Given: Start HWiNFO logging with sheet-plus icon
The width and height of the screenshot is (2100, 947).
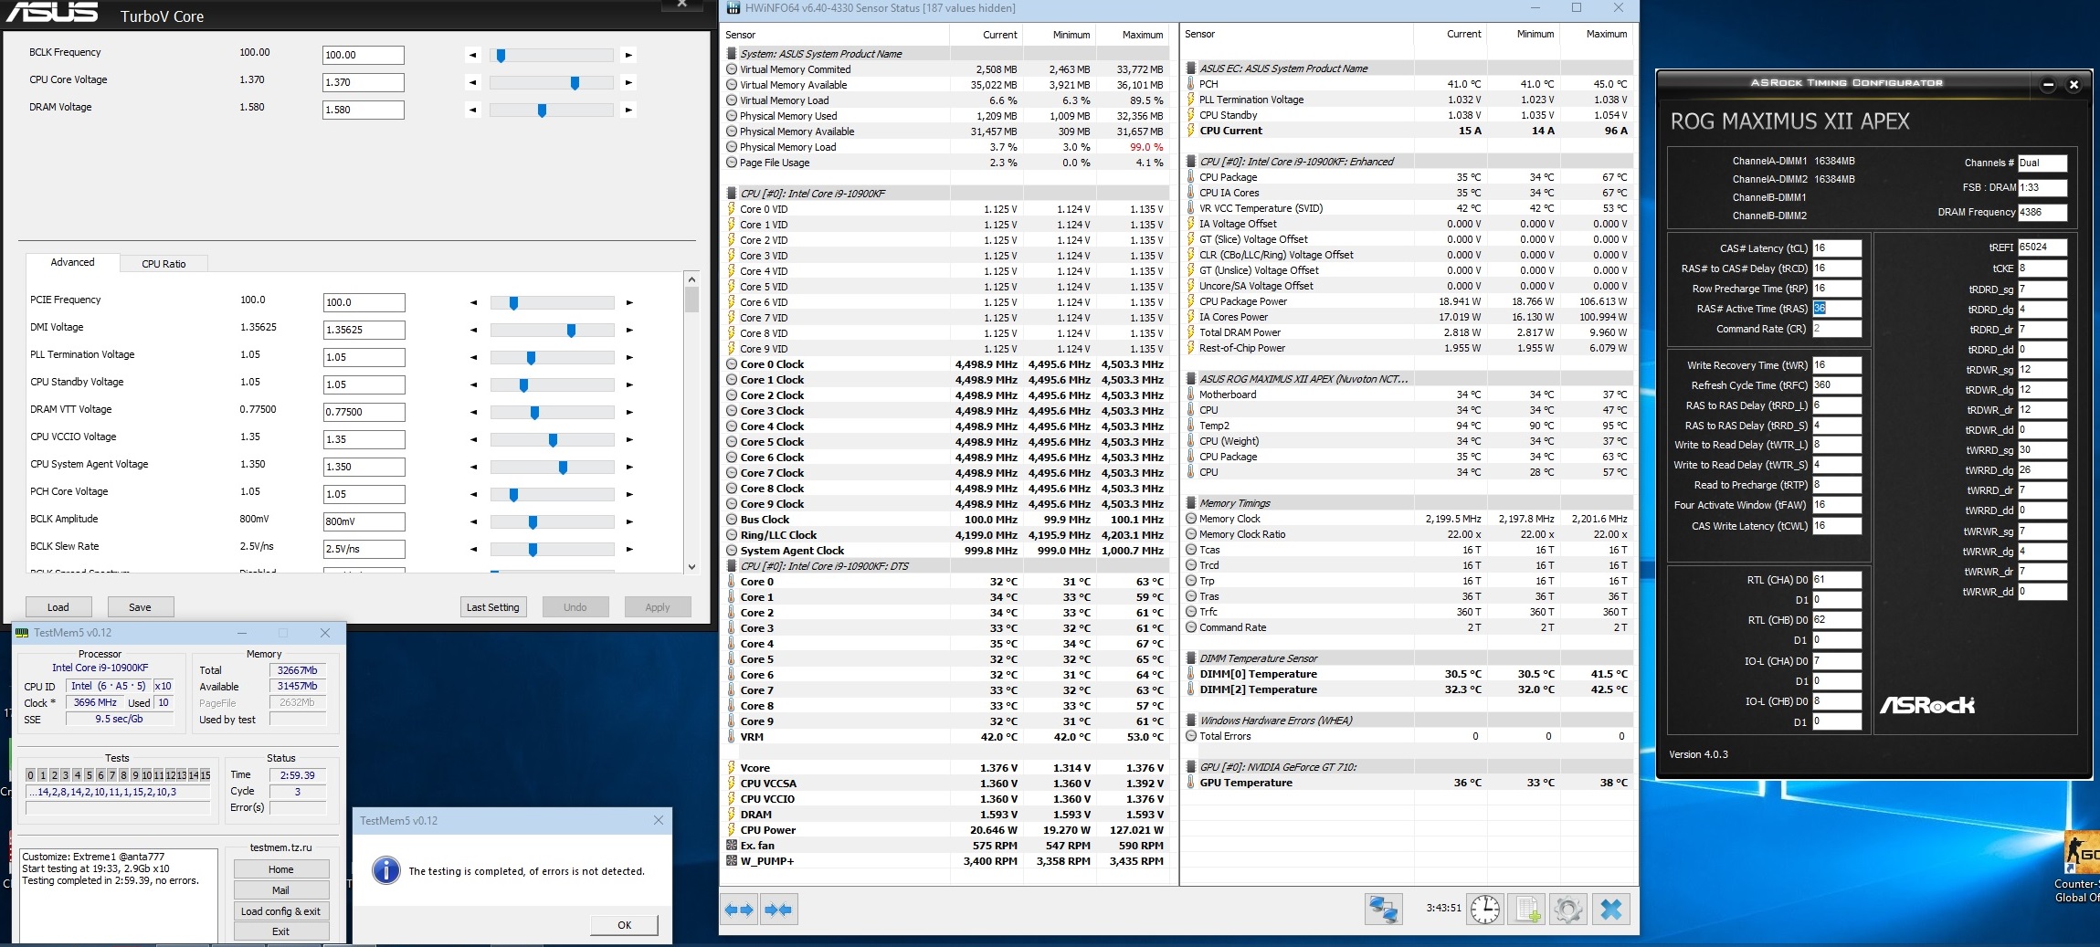Looking at the screenshot, I should click(1527, 910).
